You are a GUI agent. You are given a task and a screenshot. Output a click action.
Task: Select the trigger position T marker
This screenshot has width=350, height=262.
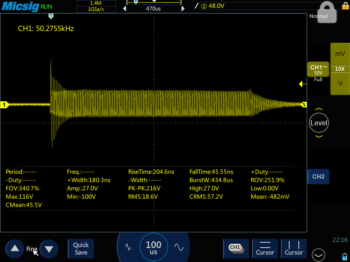pos(51,16)
